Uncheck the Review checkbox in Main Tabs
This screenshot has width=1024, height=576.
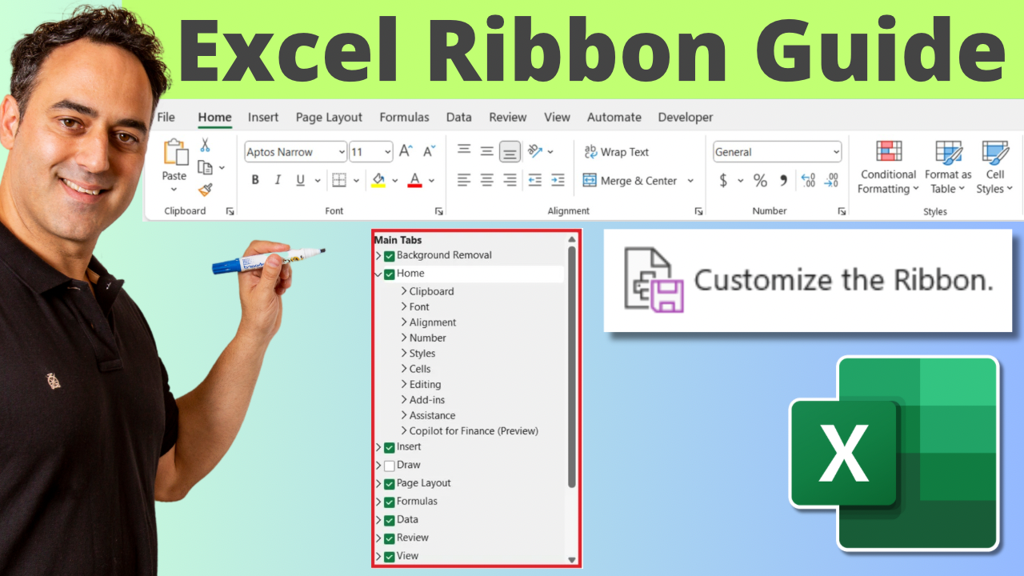[390, 539]
